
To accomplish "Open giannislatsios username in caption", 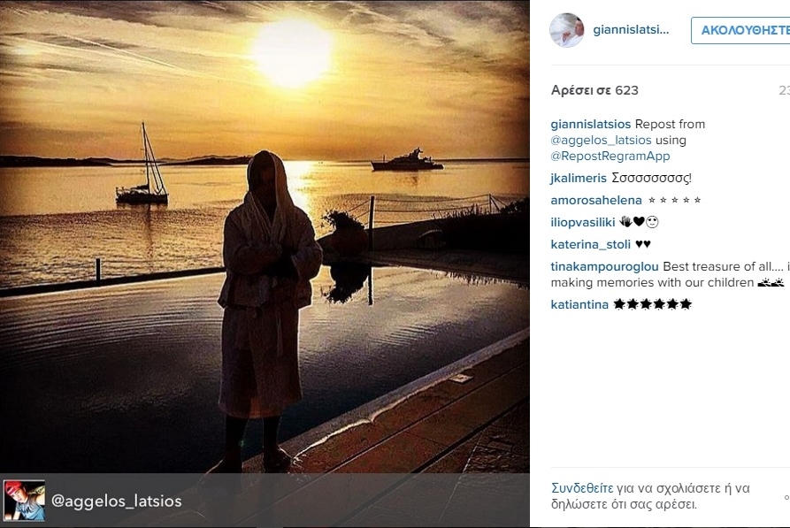I will (x=591, y=124).
